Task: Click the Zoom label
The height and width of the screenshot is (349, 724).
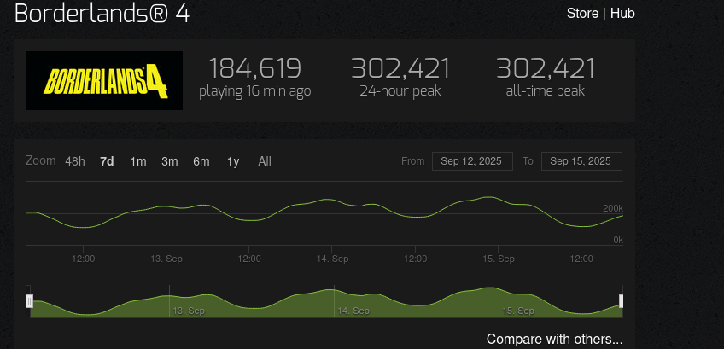Action: [41, 161]
